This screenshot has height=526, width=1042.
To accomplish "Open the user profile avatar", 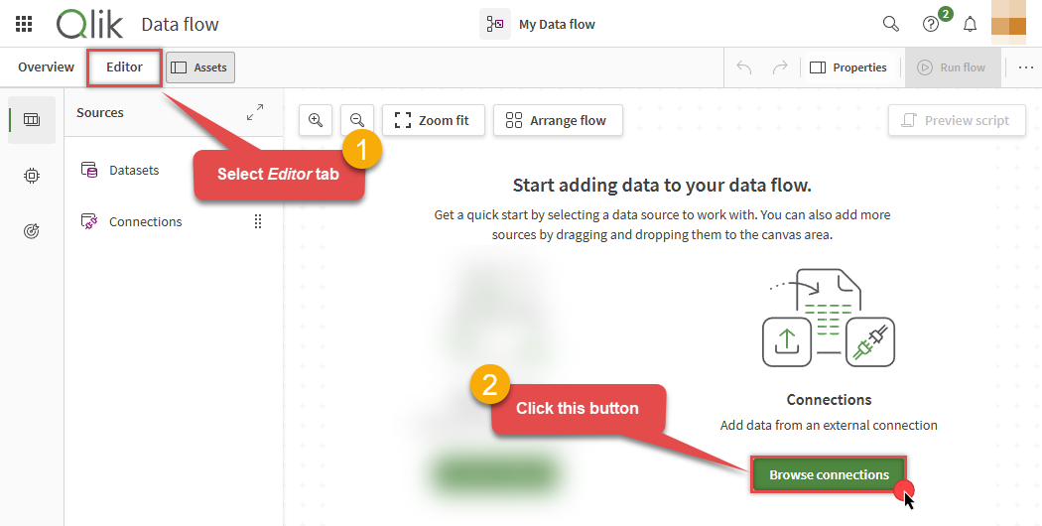I will click(x=1008, y=22).
